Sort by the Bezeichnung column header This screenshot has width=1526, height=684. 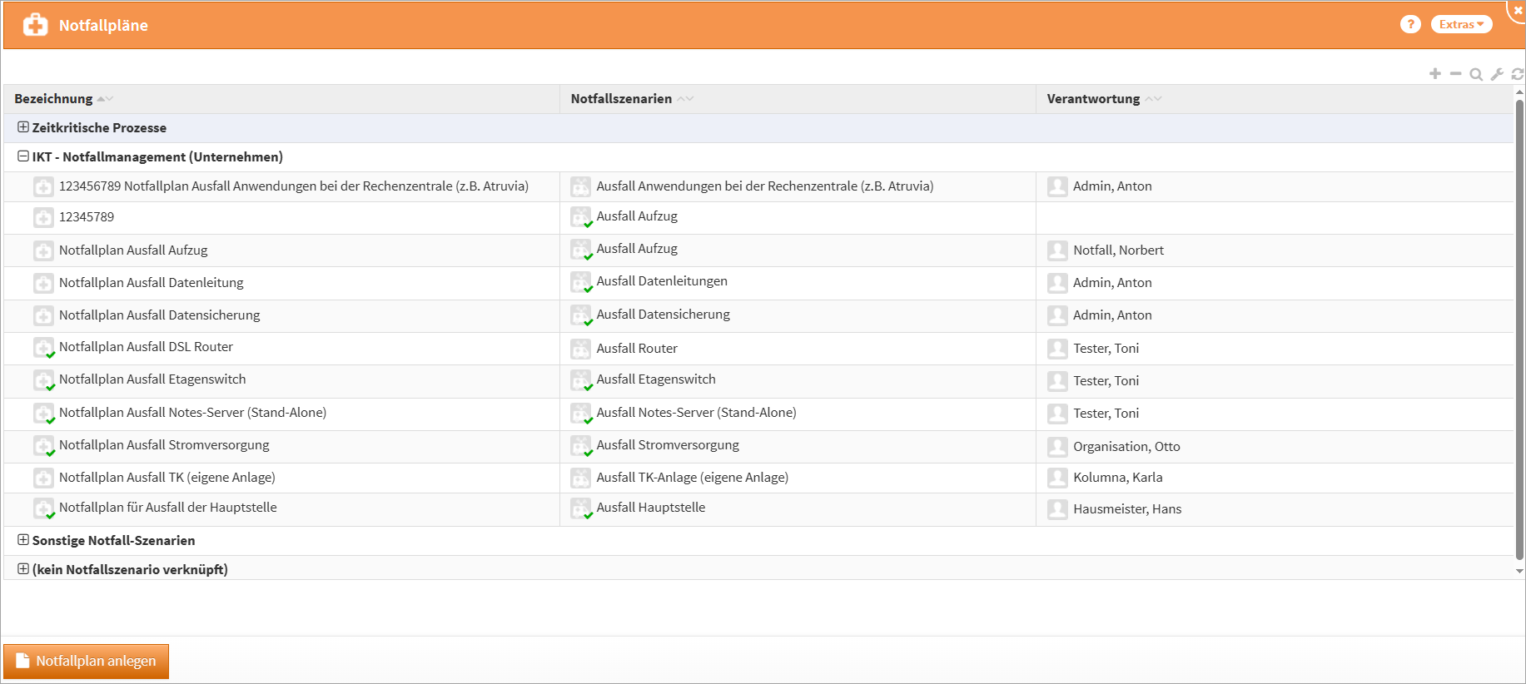(x=54, y=99)
